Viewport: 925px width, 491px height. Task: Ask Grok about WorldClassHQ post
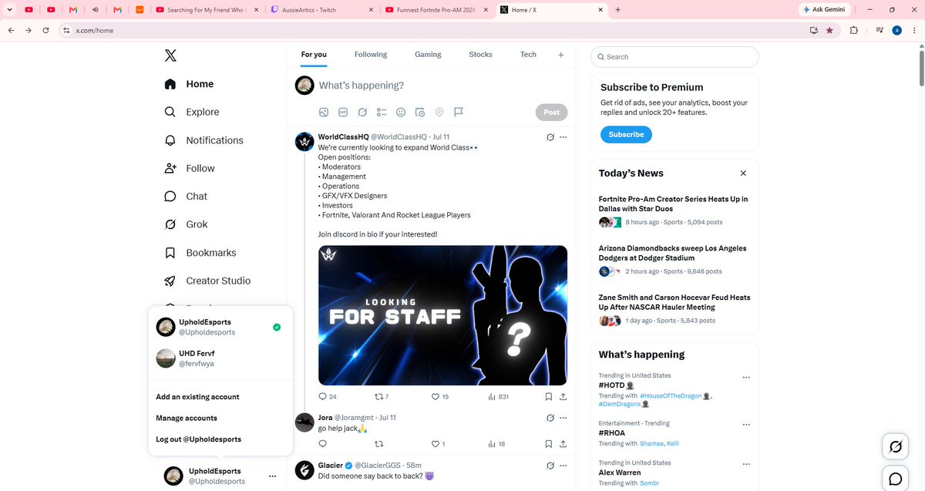coord(550,137)
